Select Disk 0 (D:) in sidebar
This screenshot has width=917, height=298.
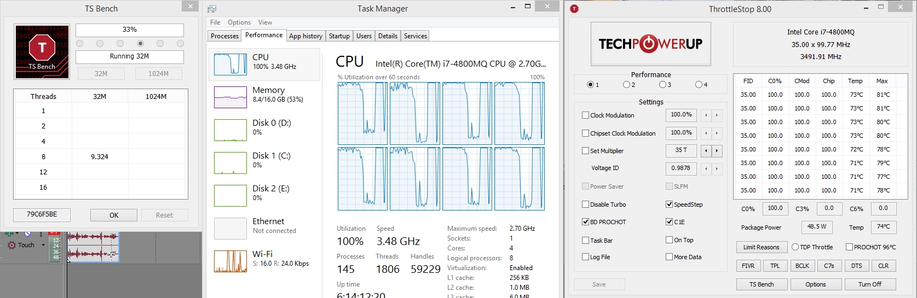click(264, 130)
